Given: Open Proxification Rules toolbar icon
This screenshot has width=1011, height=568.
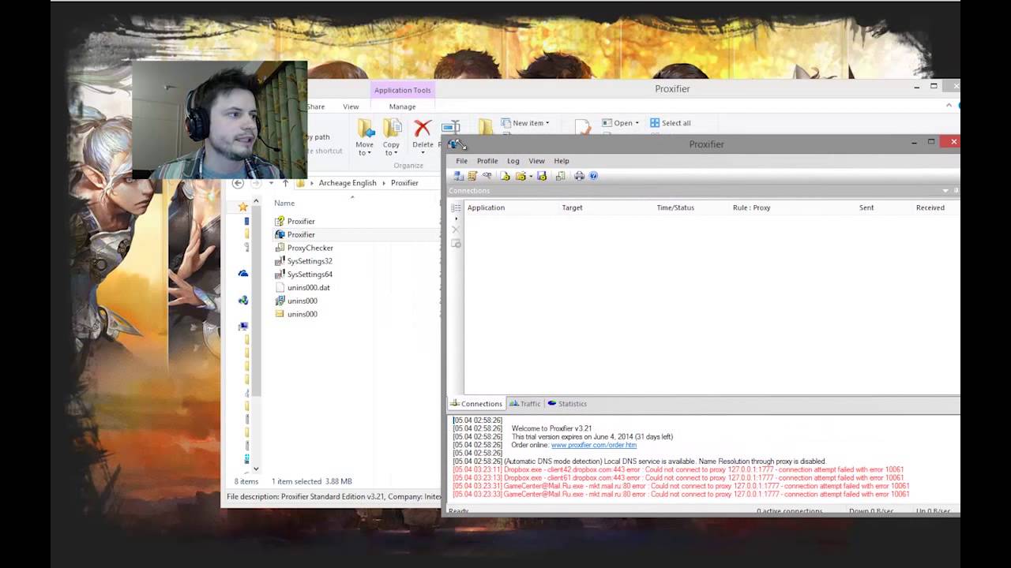Looking at the screenshot, I should 472,176.
